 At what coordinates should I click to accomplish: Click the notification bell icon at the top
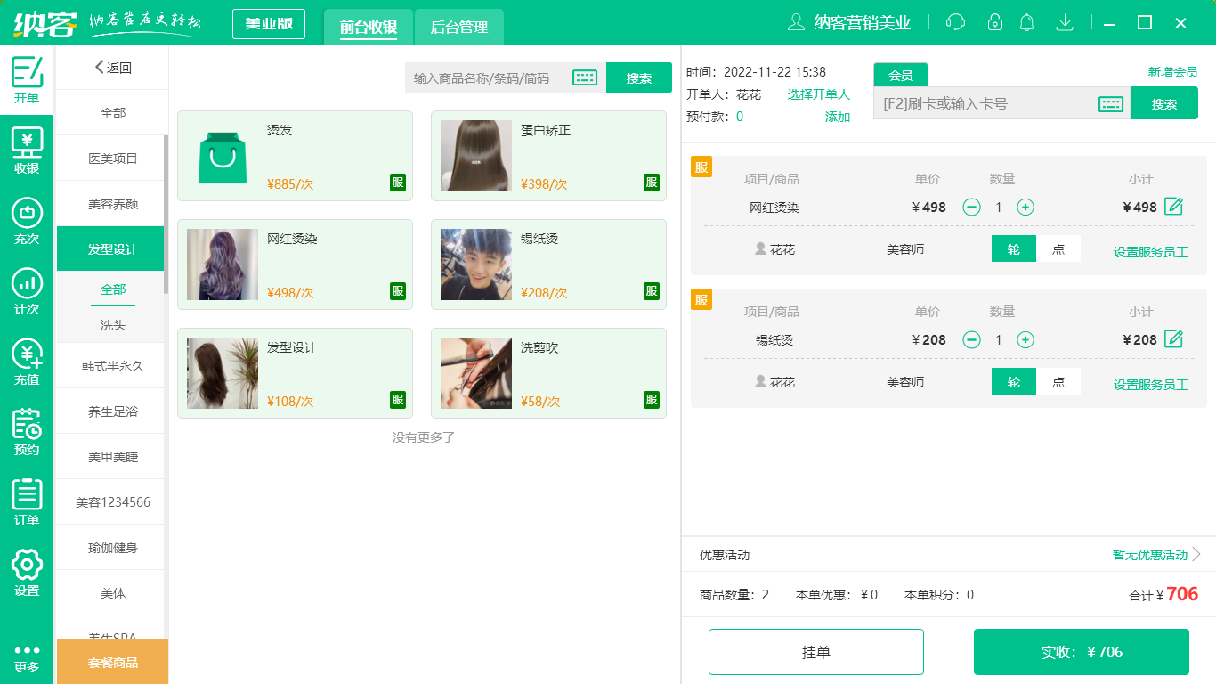[x=1026, y=22]
